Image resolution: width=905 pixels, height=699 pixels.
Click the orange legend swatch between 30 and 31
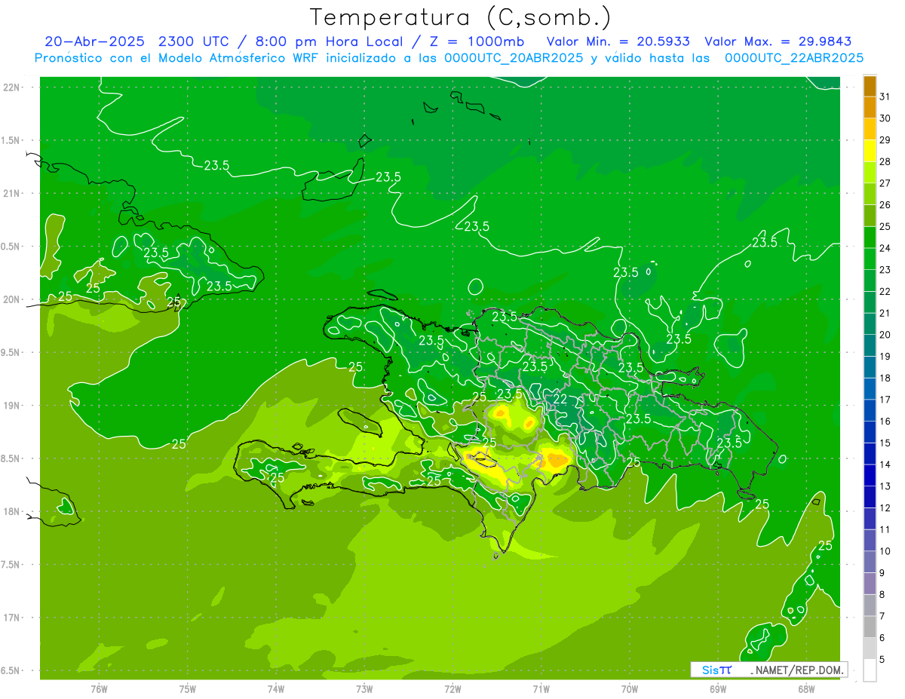coord(870,108)
